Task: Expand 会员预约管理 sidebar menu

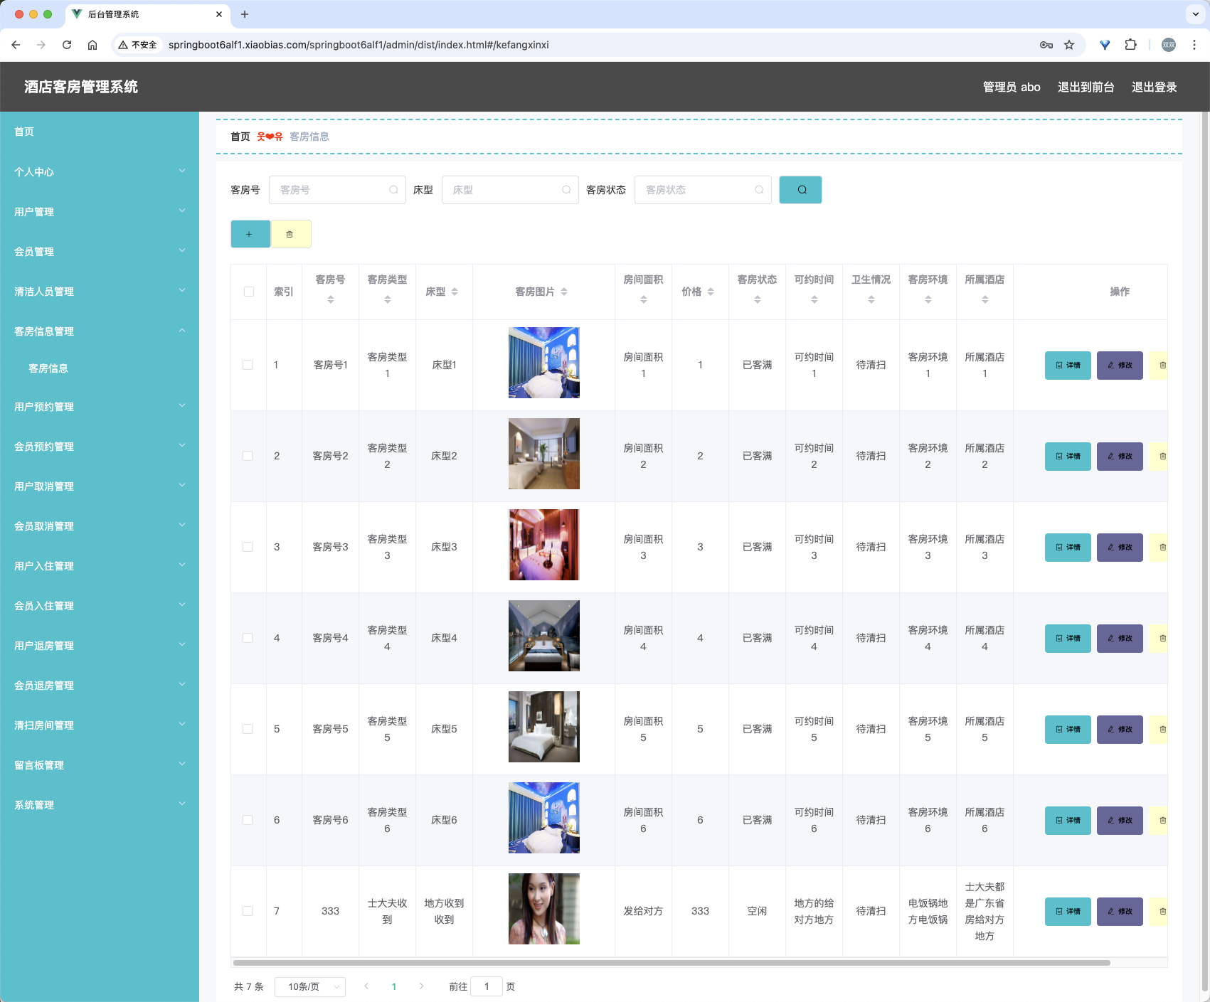Action: (x=100, y=447)
